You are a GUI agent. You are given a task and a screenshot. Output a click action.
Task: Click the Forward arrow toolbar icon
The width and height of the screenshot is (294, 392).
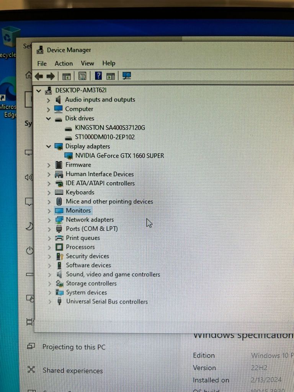(x=51, y=76)
